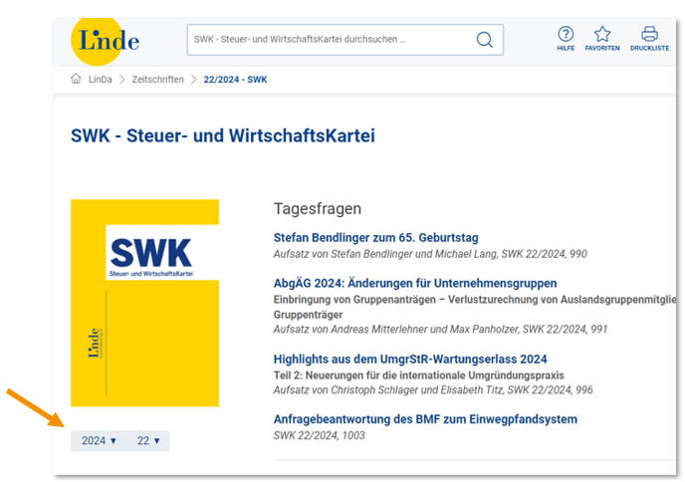The image size is (685, 482).
Task: Click the SWK - Steuer- und WirtschaftsKartei heading
Action: click(223, 135)
